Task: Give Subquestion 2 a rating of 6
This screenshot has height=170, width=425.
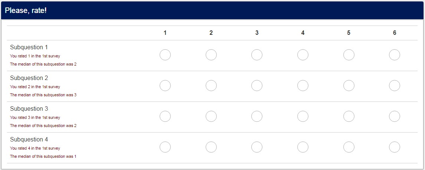Action: (395, 86)
